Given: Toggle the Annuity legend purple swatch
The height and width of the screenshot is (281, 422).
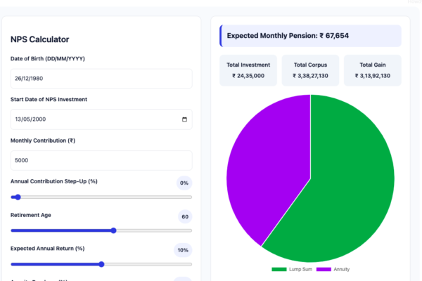Looking at the screenshot, I should [x=324, y=269].
